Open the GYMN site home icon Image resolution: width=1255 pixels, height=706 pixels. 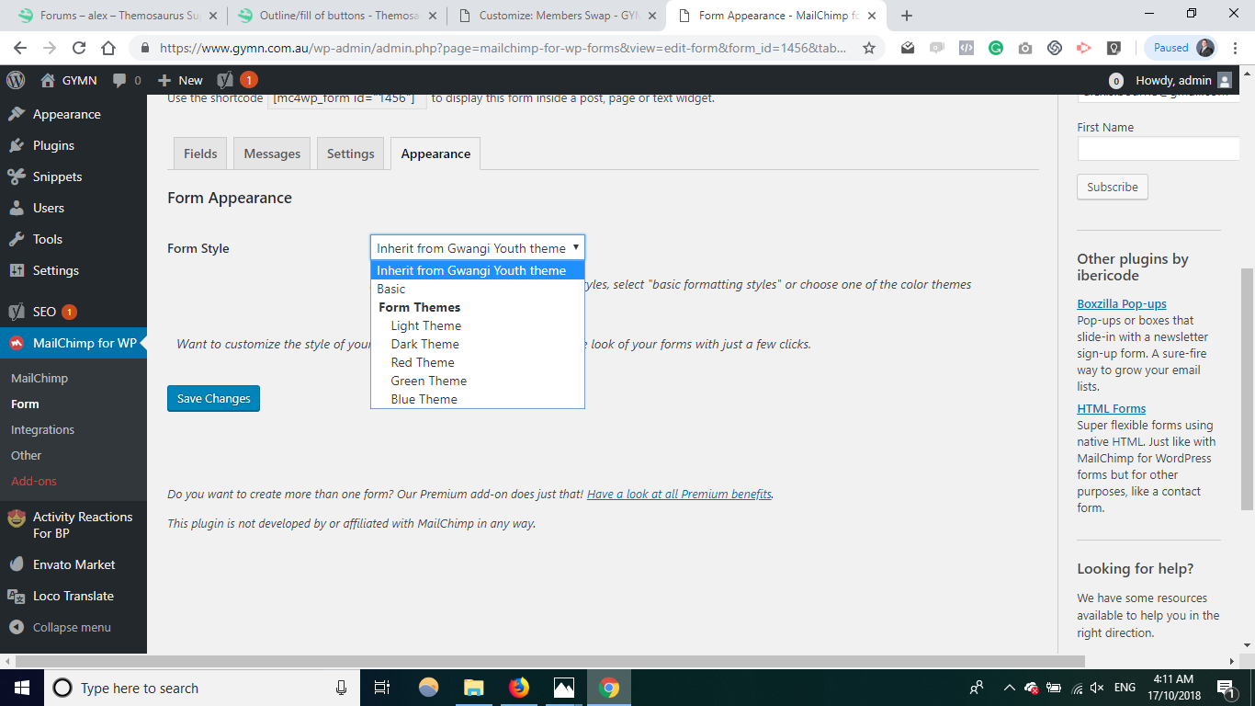(x=48, y=80)
